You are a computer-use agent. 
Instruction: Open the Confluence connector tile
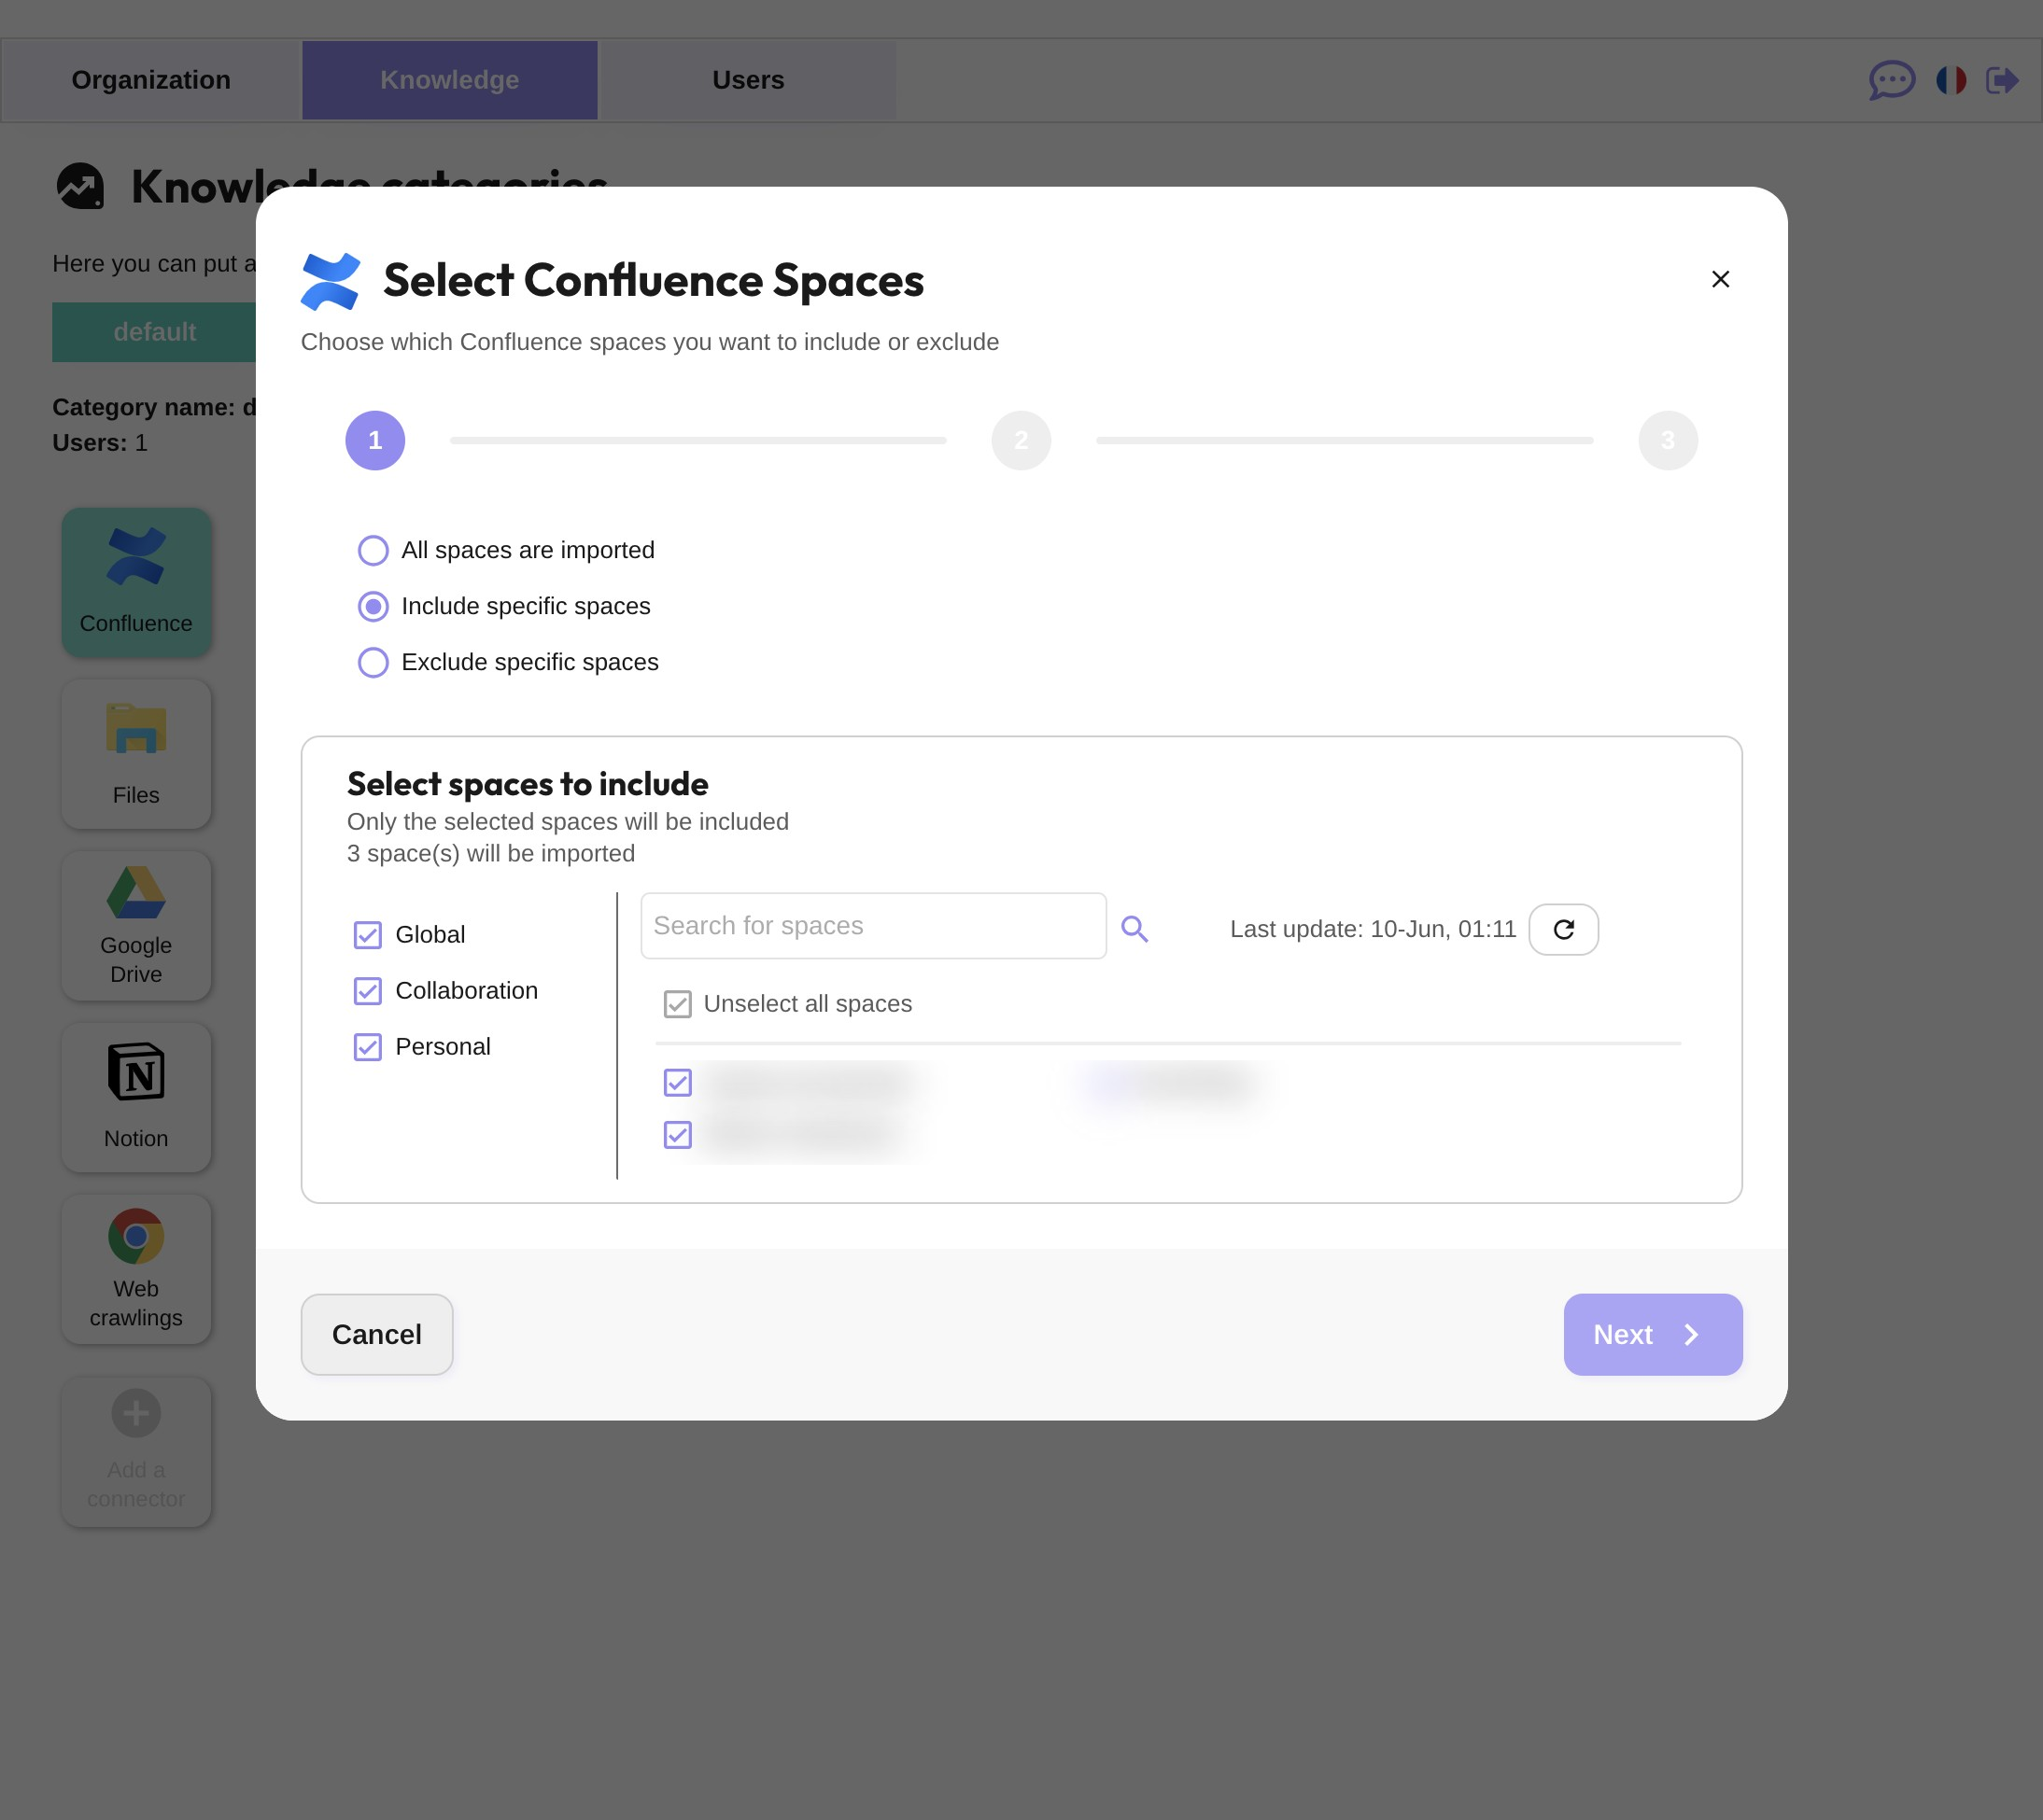coord(136,582)
